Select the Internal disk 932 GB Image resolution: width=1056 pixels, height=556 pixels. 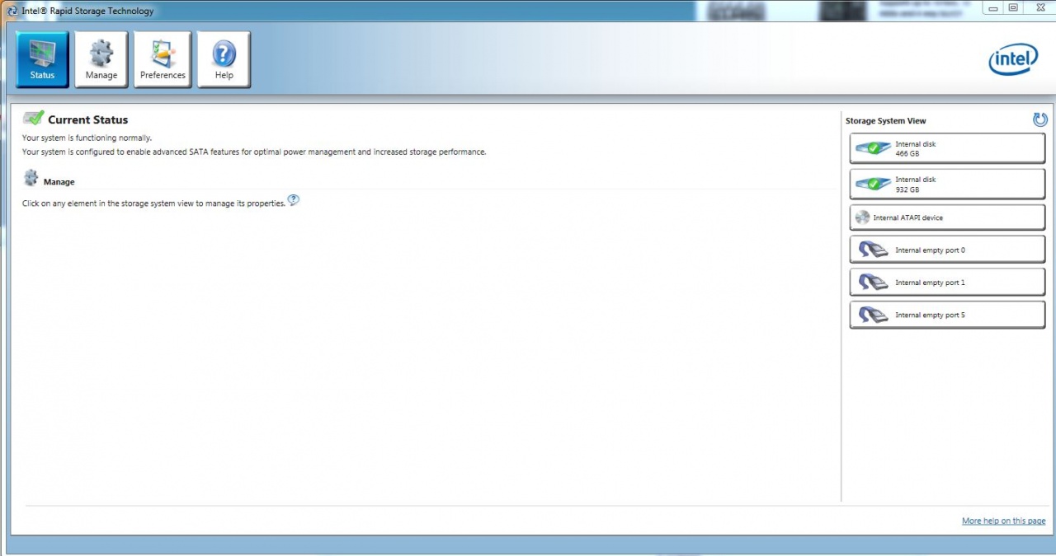point(947,184)
